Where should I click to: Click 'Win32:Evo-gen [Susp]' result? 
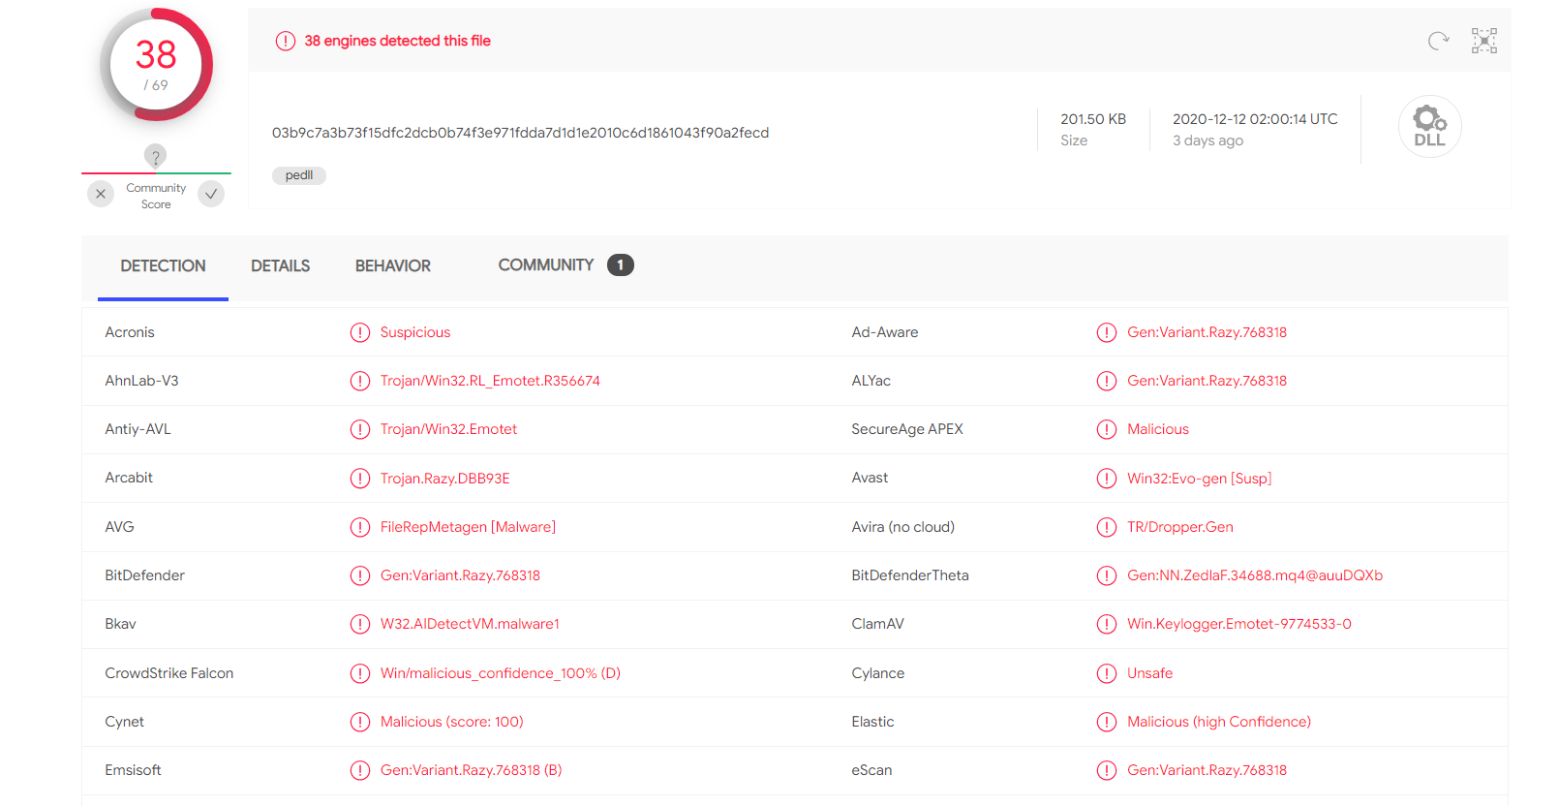(1199, 479)
